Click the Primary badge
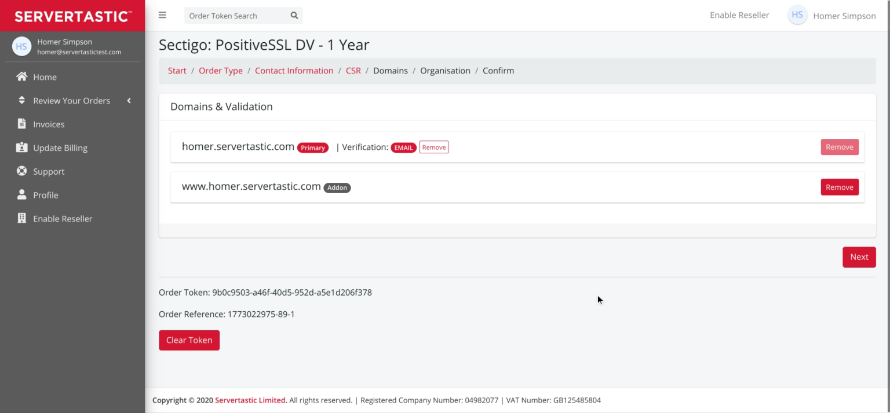 click(x=313, y=147)
